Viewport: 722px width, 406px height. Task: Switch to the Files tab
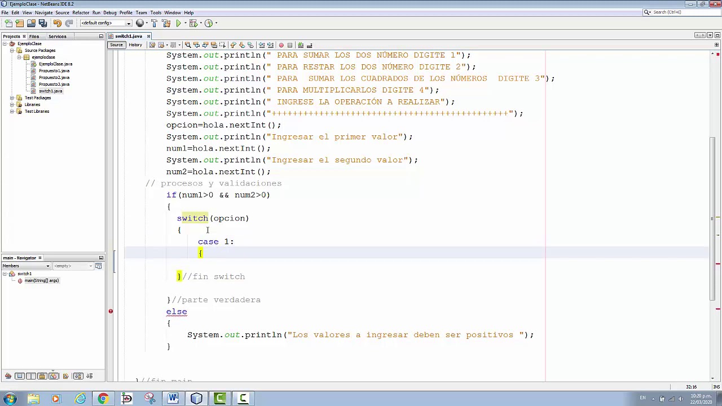click(x=34, y=36)
